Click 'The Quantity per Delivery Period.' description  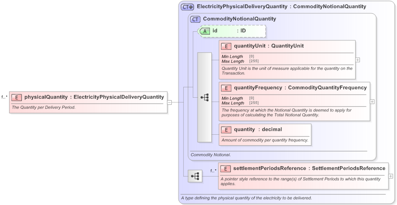tap(43, 107)
